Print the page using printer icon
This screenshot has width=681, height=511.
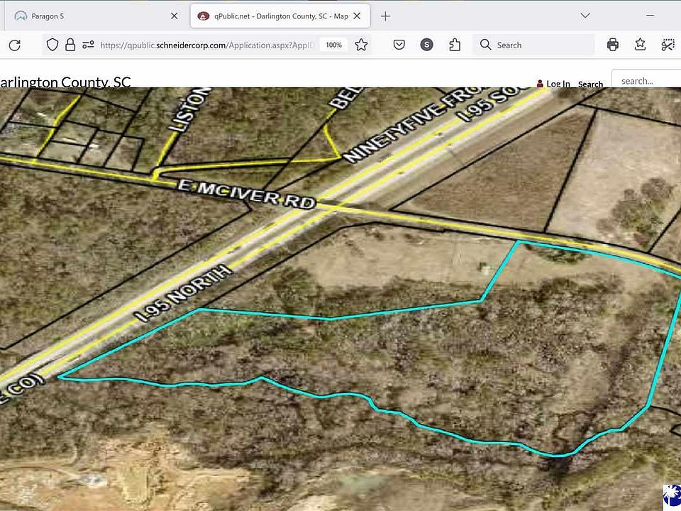pyautogui.click(x=613, y=45)
